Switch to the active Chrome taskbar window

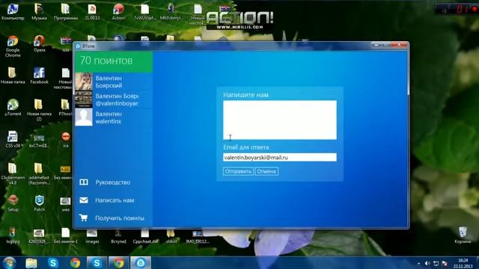tap(119, 263)
